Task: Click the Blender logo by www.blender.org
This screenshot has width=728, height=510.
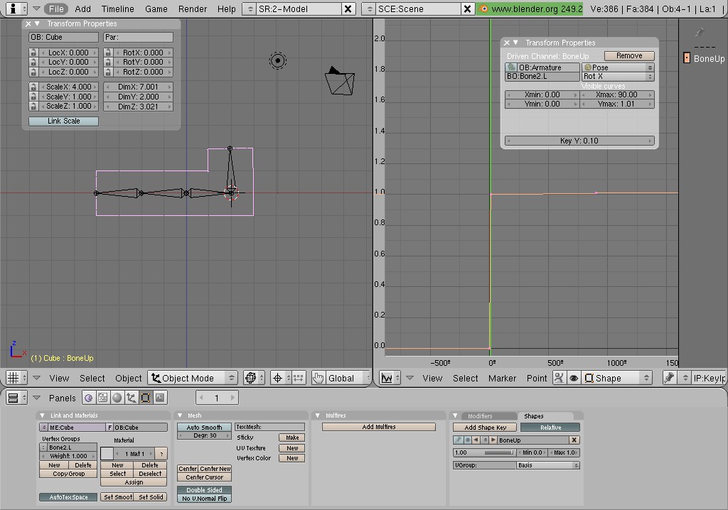Action: point(483,9)
